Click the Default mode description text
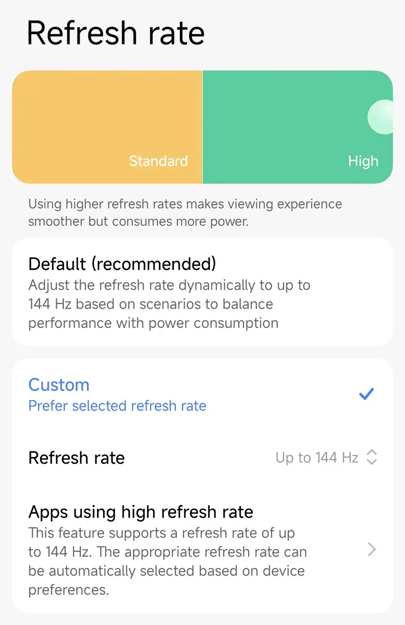 (169, 304)
